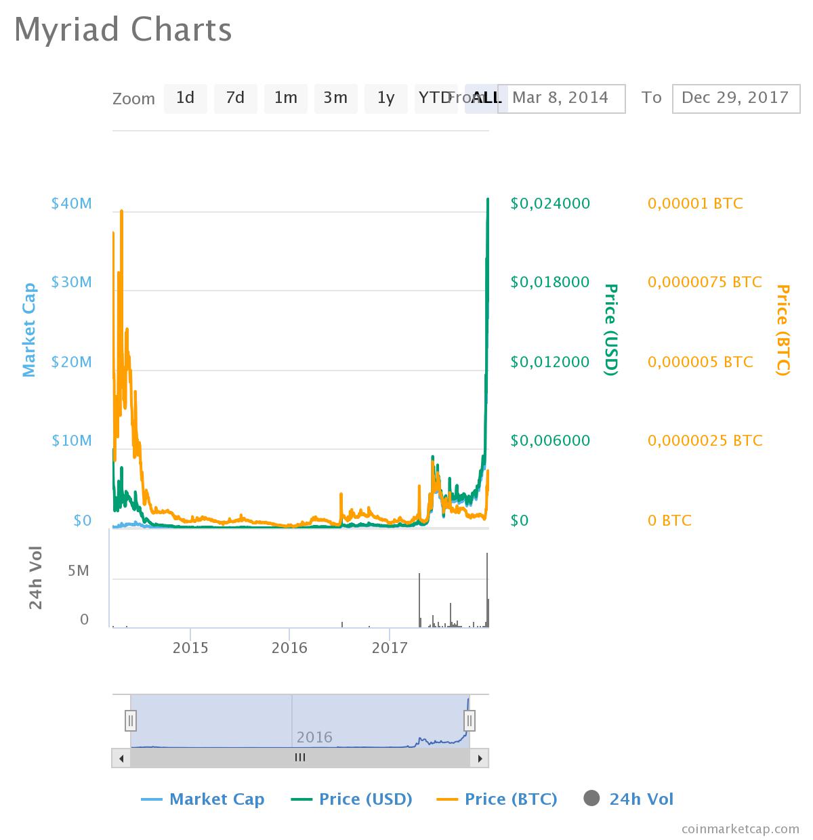Click the Myriad Charts heading

tap(123, 30)
